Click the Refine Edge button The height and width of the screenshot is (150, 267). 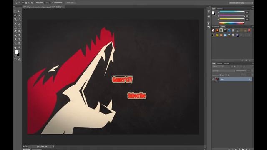click(x=71, y=3)
